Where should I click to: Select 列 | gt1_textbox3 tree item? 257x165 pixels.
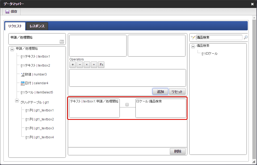42,128
